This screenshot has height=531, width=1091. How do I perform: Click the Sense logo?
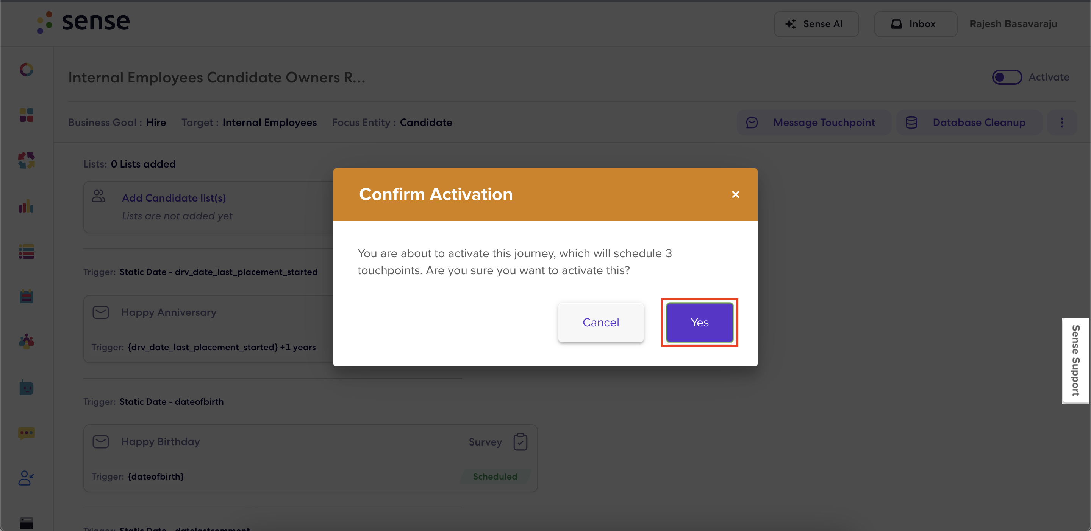(x=83, y=22)
